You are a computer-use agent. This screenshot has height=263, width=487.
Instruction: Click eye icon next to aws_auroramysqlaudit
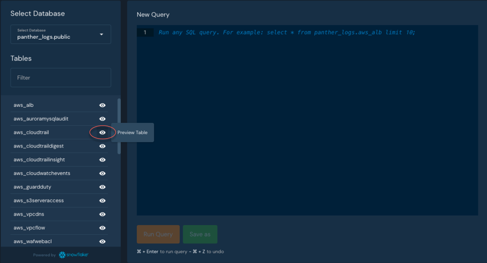tap(102, 119)
